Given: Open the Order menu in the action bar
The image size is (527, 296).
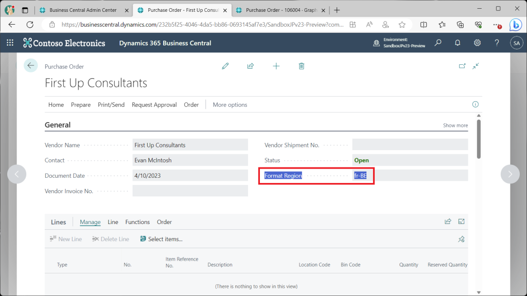Looking at the screenshot, I should 191,105.
